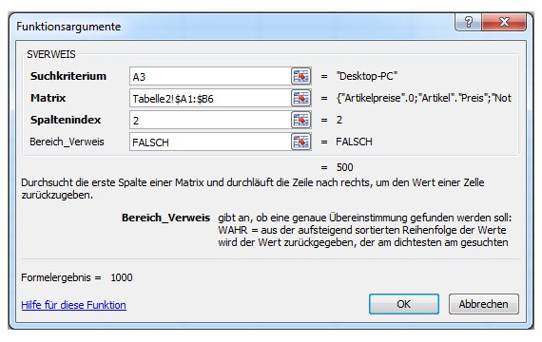Click the bold Bereich_Verweis heading in the description
Viewport: 542px width, 342px height.
tap(165, 218)
